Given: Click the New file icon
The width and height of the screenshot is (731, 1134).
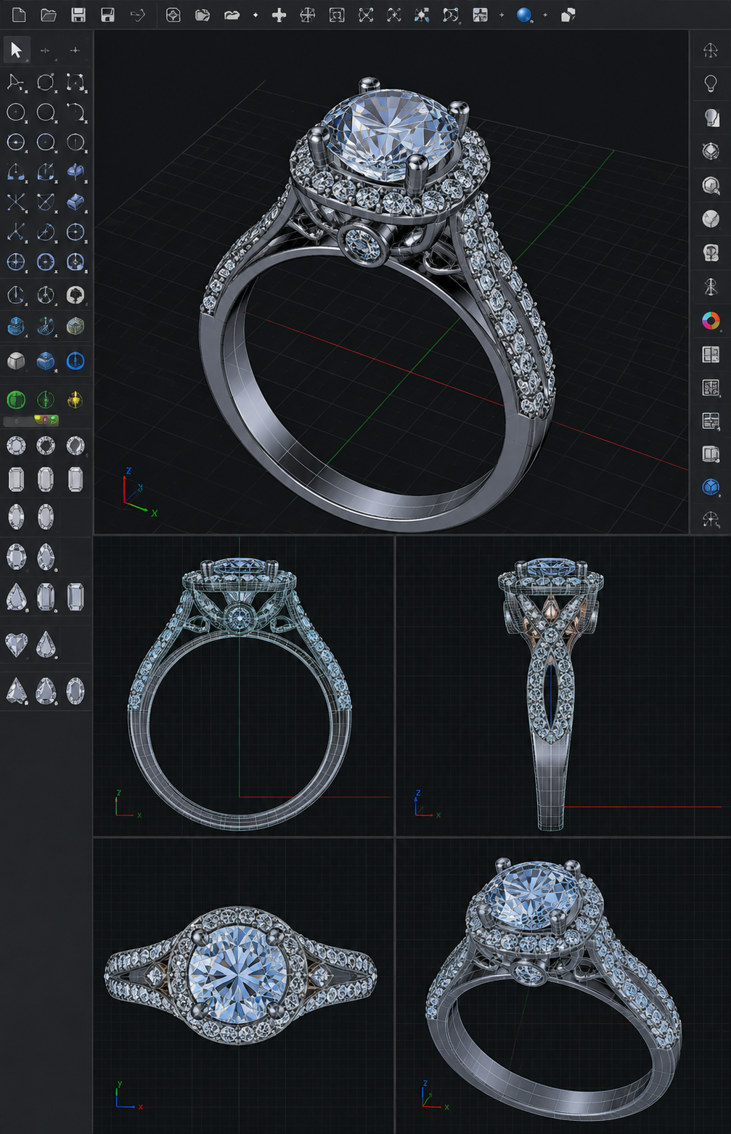Looking at the screenshot, I should [18, 15].
